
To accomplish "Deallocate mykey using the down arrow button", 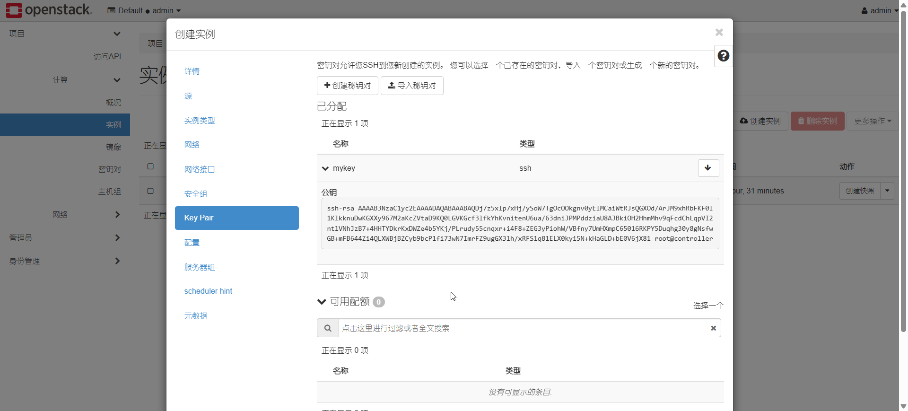I will point(708,168).
